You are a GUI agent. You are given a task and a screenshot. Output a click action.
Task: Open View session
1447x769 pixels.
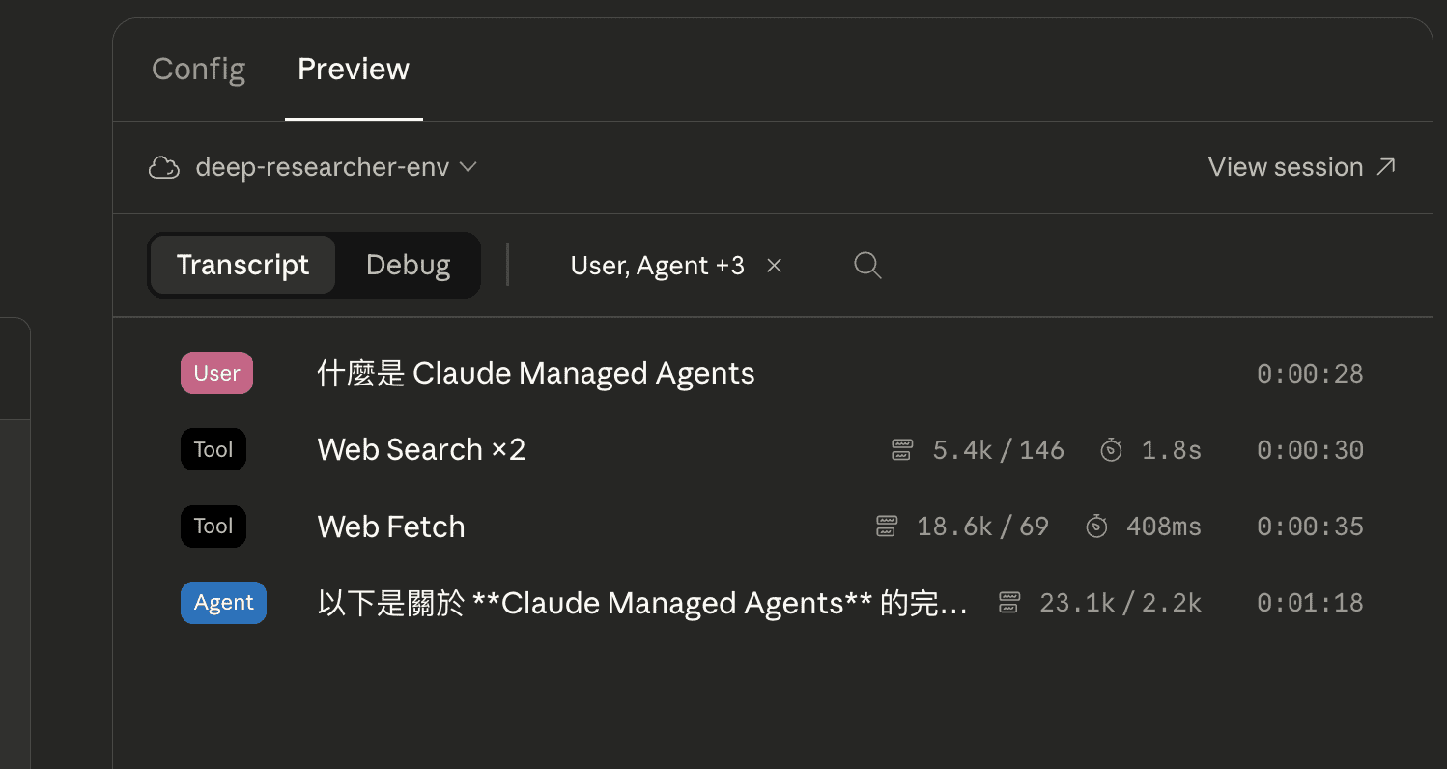1286,166
